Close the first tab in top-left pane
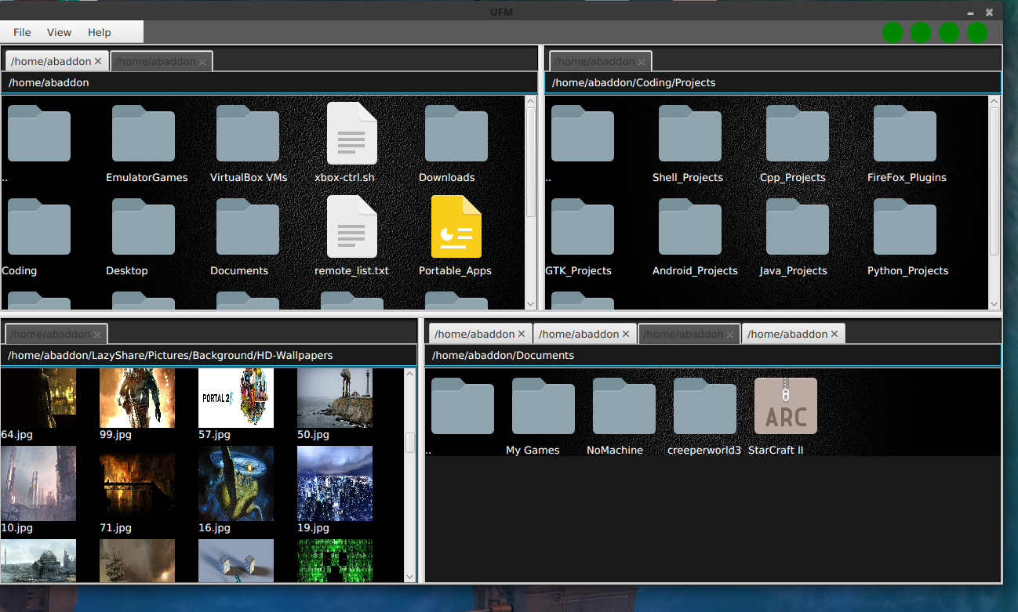This screenshot has height=612, width=1018. 98,61
